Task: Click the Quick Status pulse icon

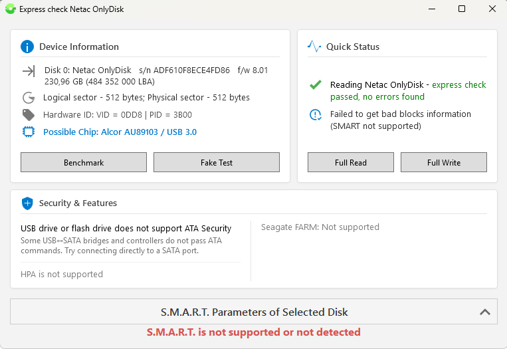Action: (x=314, y=47)
